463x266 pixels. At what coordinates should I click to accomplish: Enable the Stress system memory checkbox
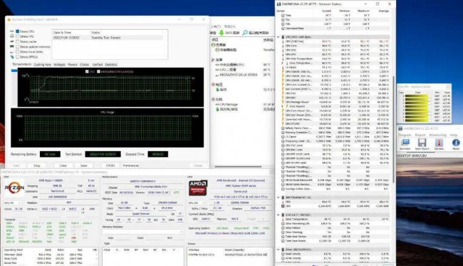point(17,46)
